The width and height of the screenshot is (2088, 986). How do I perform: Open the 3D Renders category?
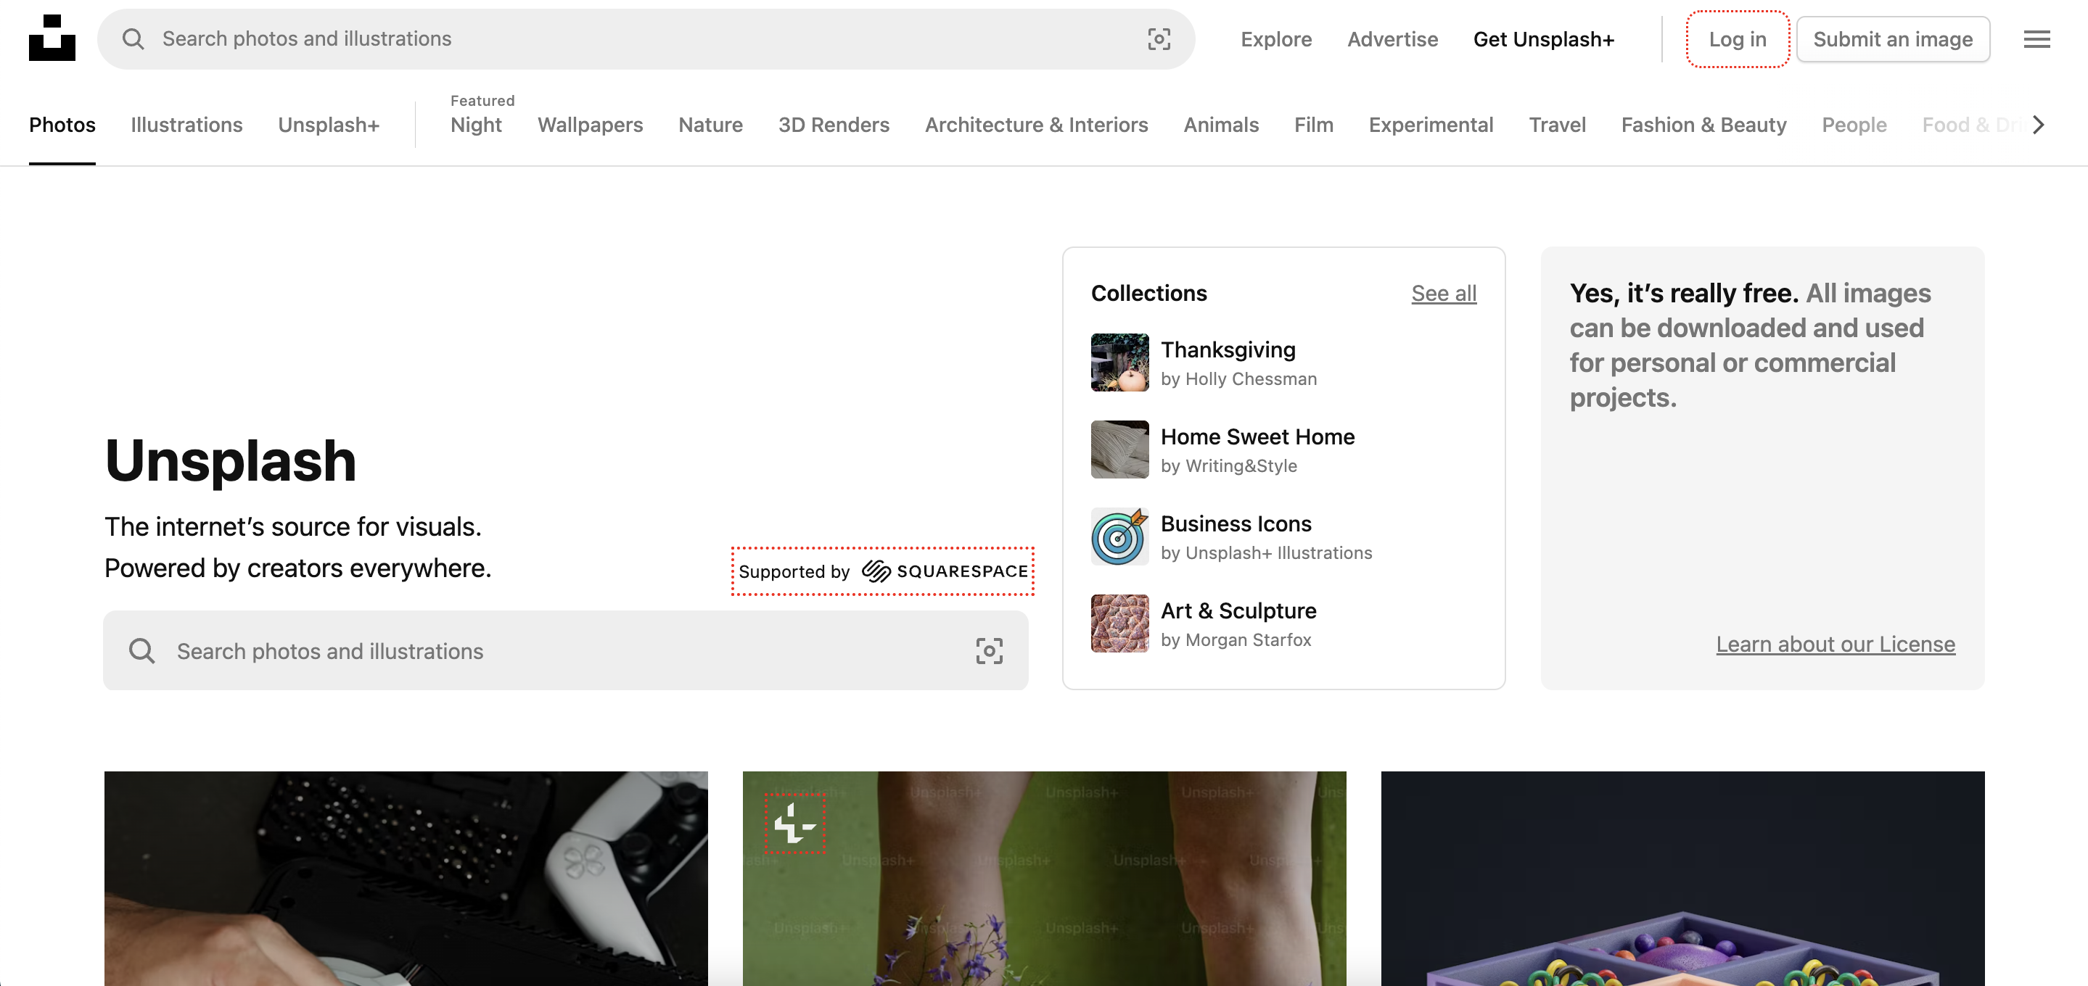click(x=834, y=125)
